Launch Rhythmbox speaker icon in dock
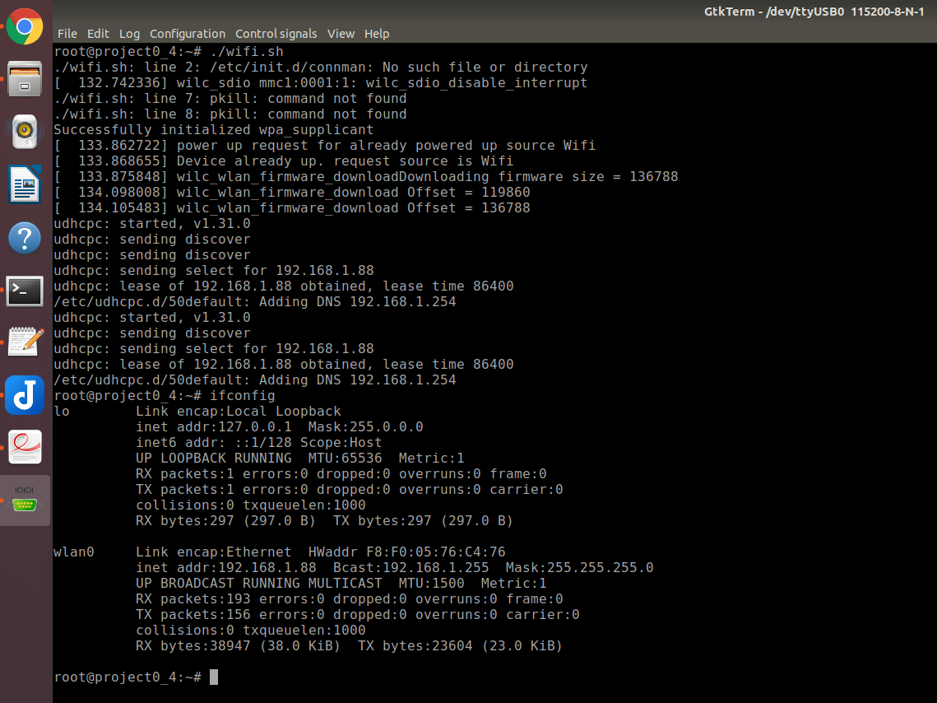937x703 pixels. pyautogui.click(x=25, y=132)
